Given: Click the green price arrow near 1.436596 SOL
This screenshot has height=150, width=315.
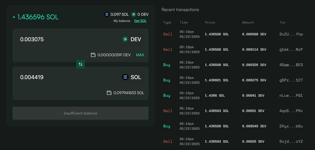Looking at the screenshot, I should point(14,17).
